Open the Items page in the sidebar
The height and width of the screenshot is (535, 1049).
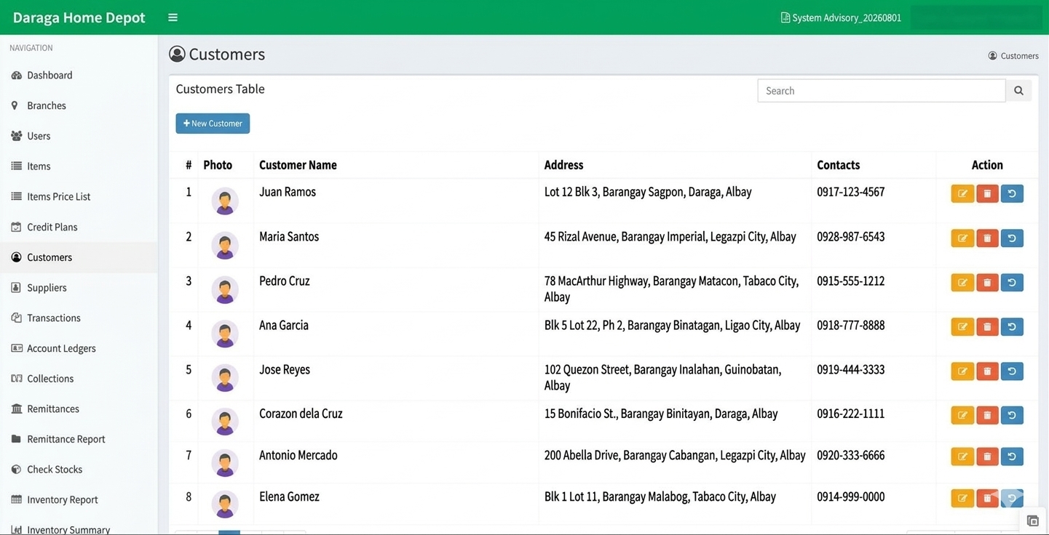79,166
